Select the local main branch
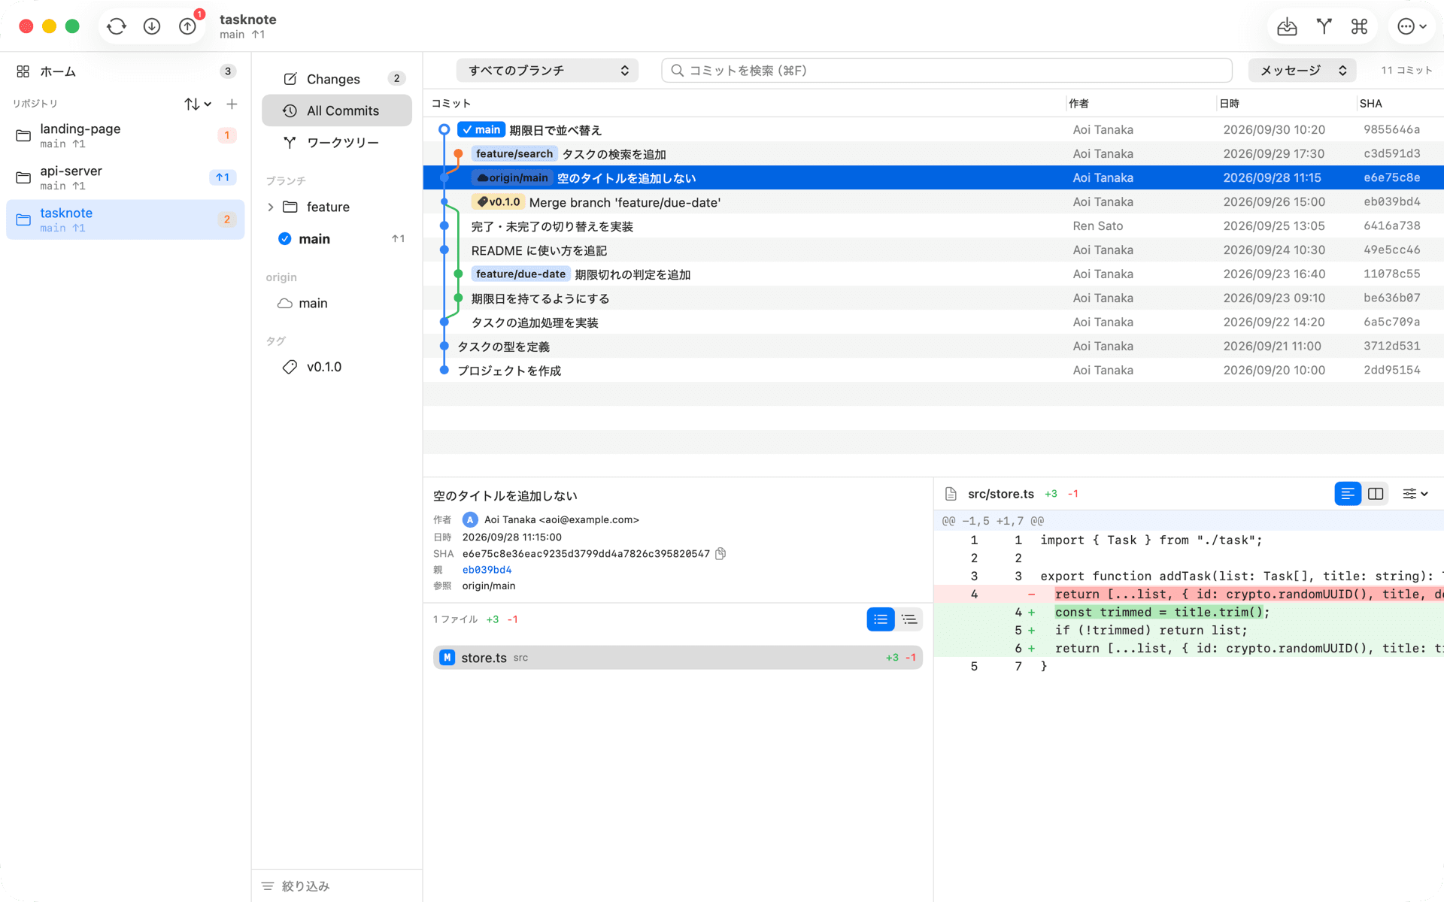This screenshot has height=902, width=1444. pyautogui.click(x=336, y=239)
